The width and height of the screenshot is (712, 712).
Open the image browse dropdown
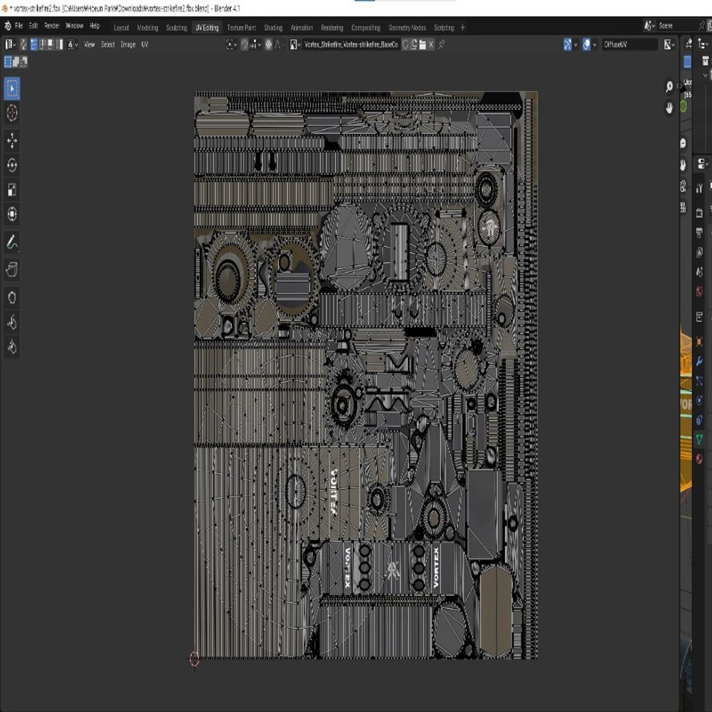tap(295, 45)
